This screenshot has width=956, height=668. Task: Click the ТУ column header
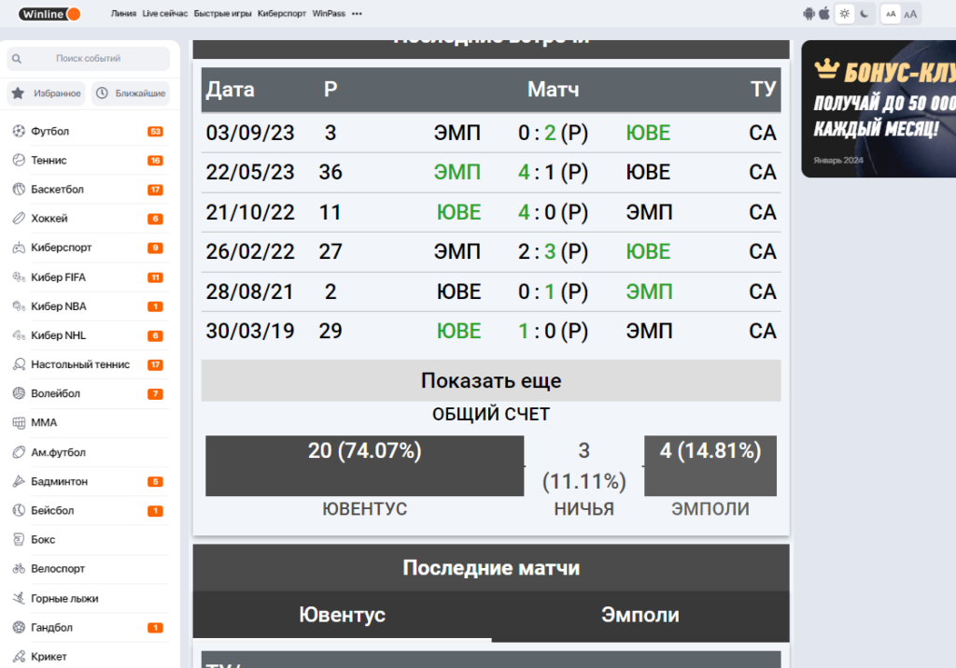(764, 90)
